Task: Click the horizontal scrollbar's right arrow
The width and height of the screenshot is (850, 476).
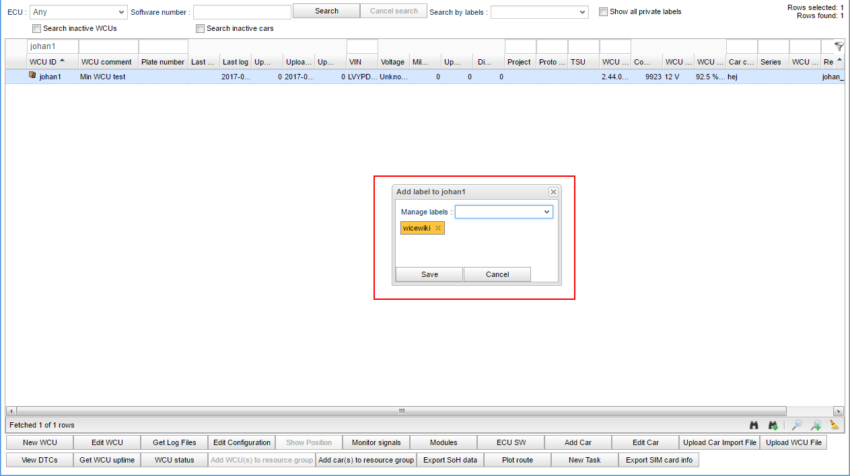Action: click(x=839, y=411)
